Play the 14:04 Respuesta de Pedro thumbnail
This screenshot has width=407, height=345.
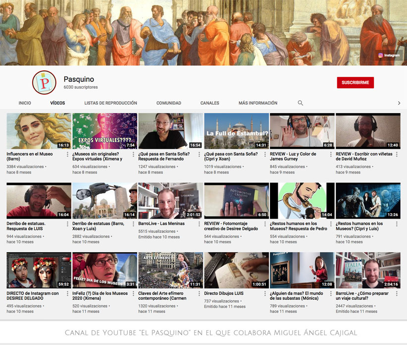[x=302, y=201]
